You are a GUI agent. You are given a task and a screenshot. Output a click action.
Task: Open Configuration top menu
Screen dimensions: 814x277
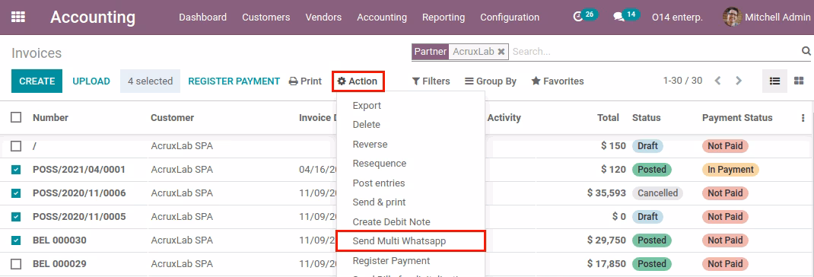pyautogui.click(x=510, y=18)
